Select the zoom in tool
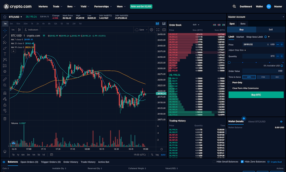This screenshot has height=172, width=286. (x=5, y=85)
